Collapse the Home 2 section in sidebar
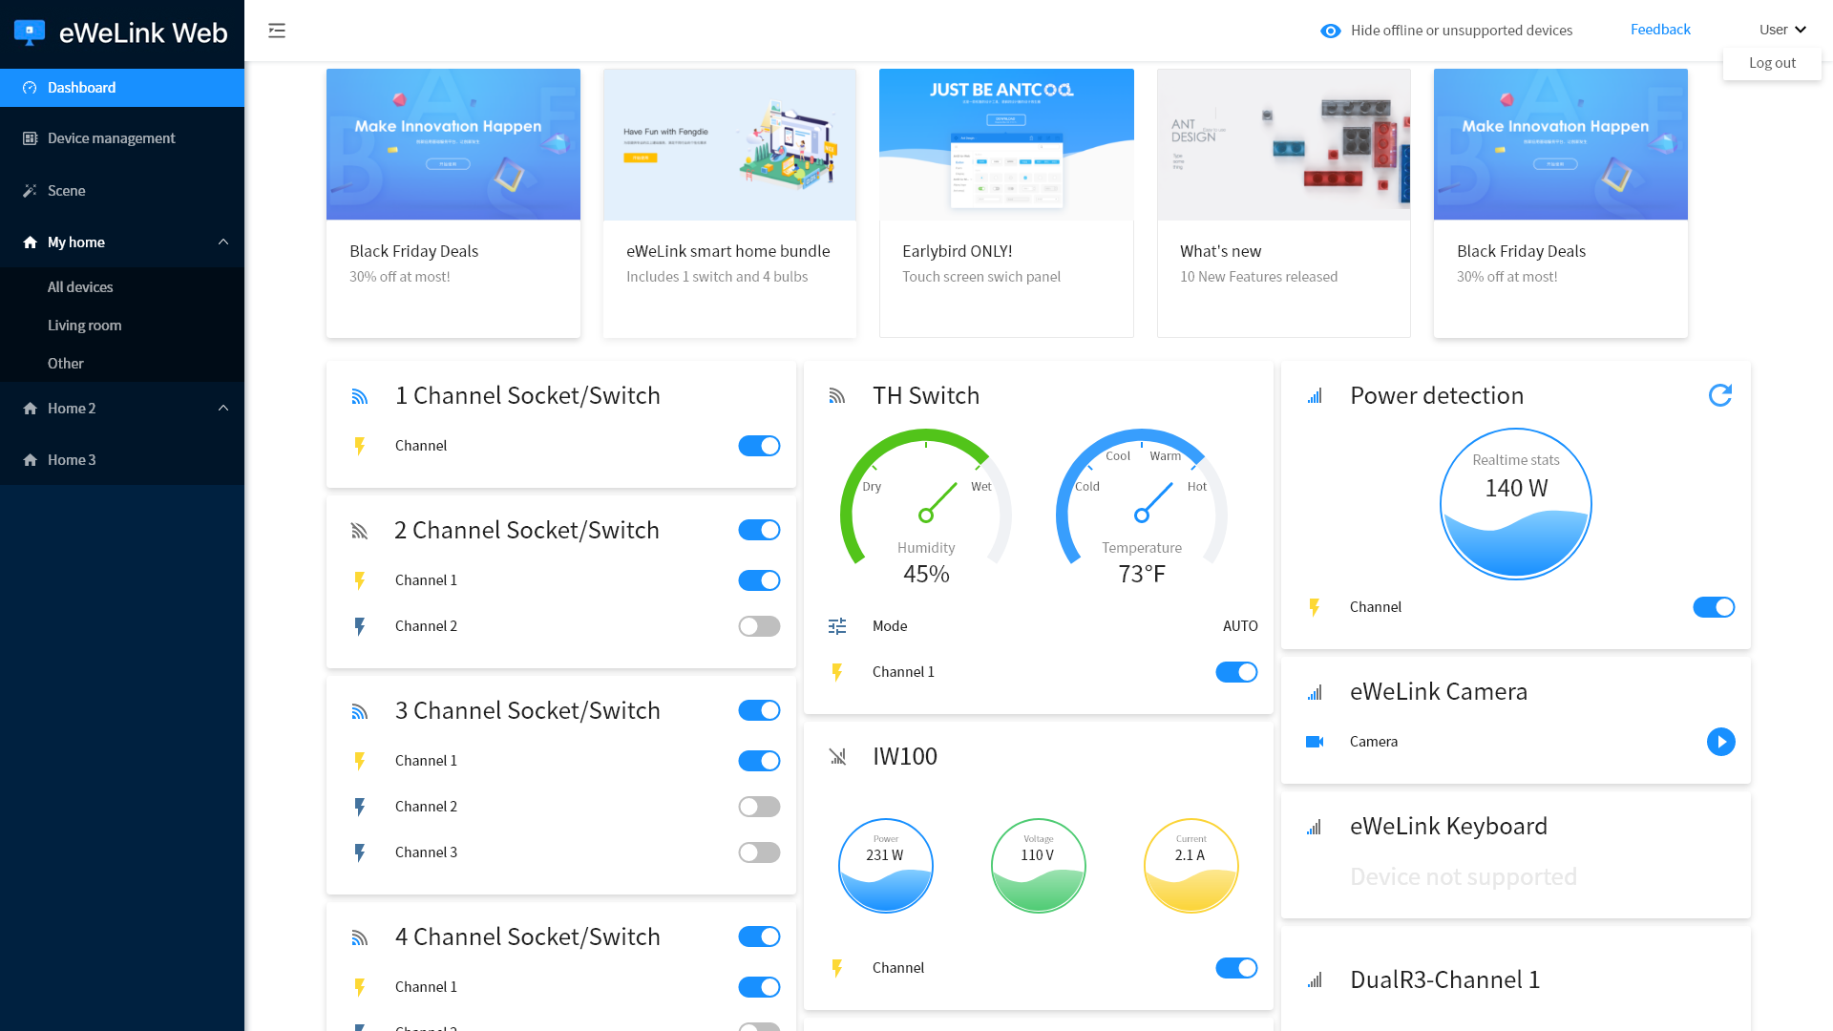 pyautogui.click(x=222, y=408)
